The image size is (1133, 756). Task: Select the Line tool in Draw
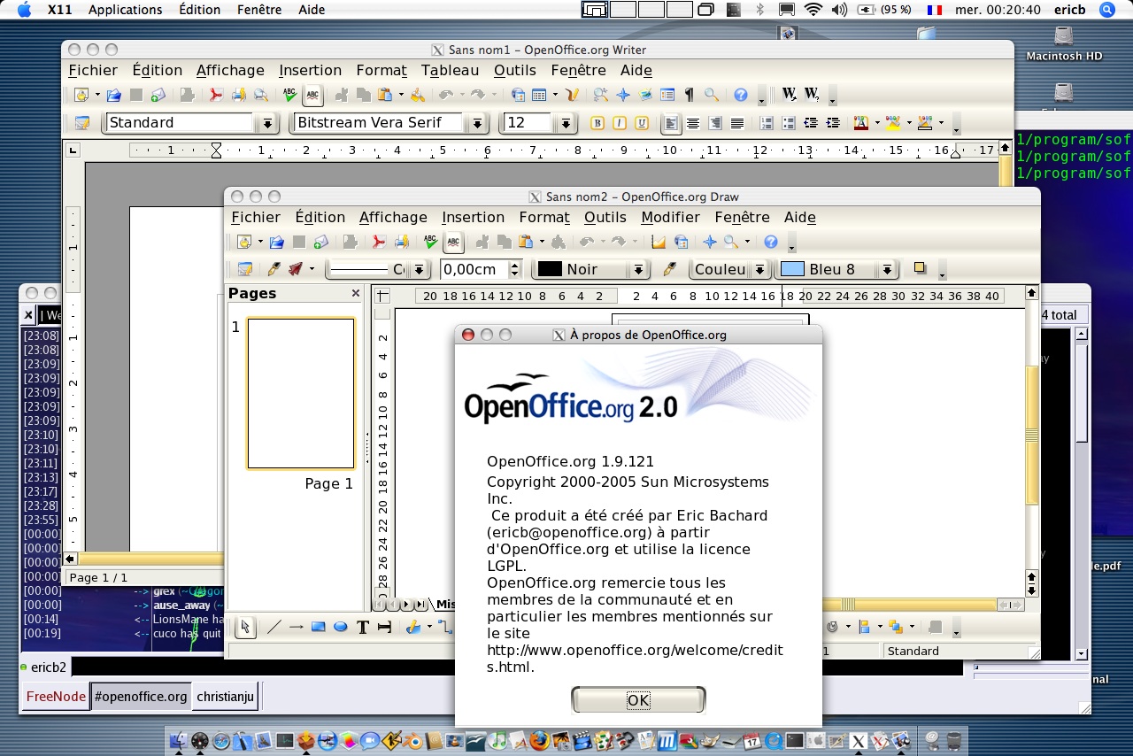tap(274, 628)
